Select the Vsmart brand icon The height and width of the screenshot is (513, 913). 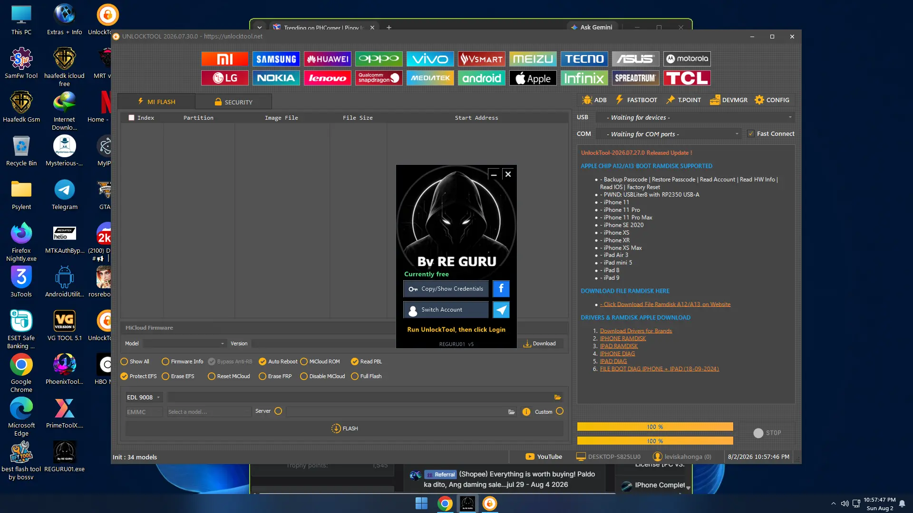point(481,59)
